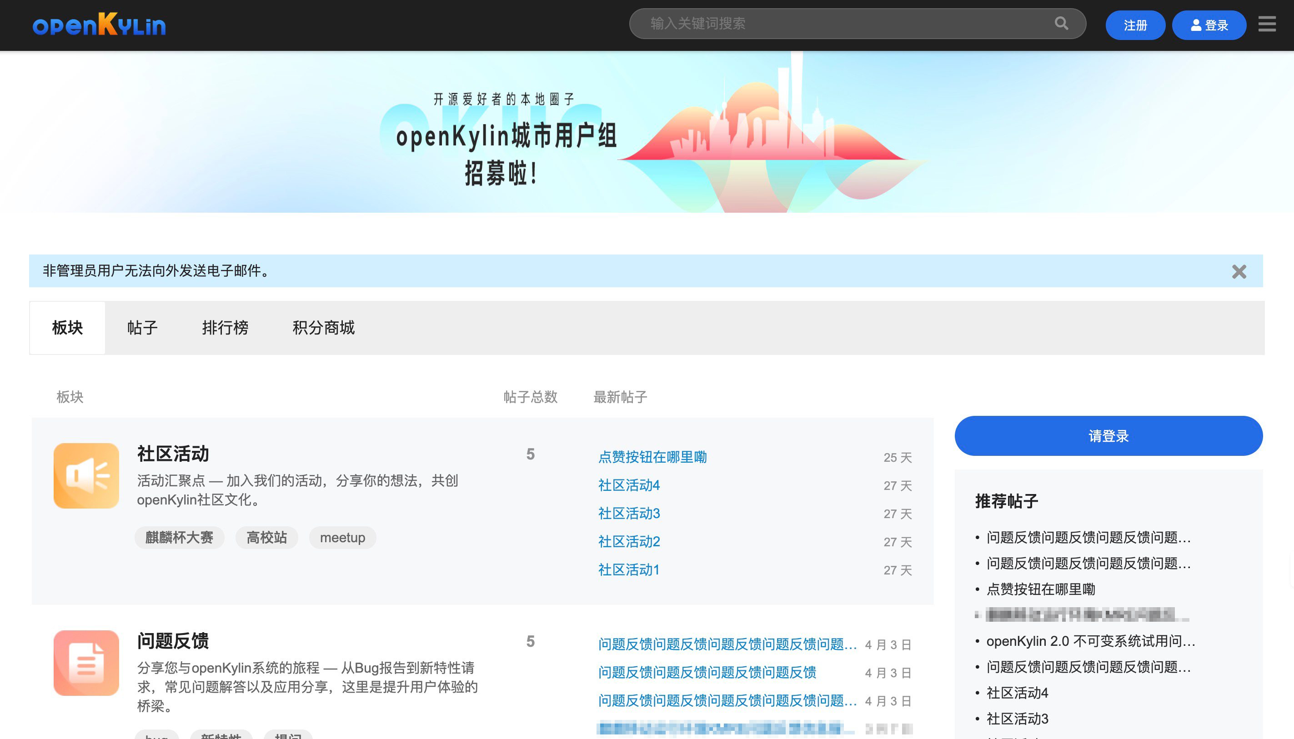Switch to the 板块 tab
Image resolution: width=1294 pixels, height=739 pixels.
coord(67,327)
